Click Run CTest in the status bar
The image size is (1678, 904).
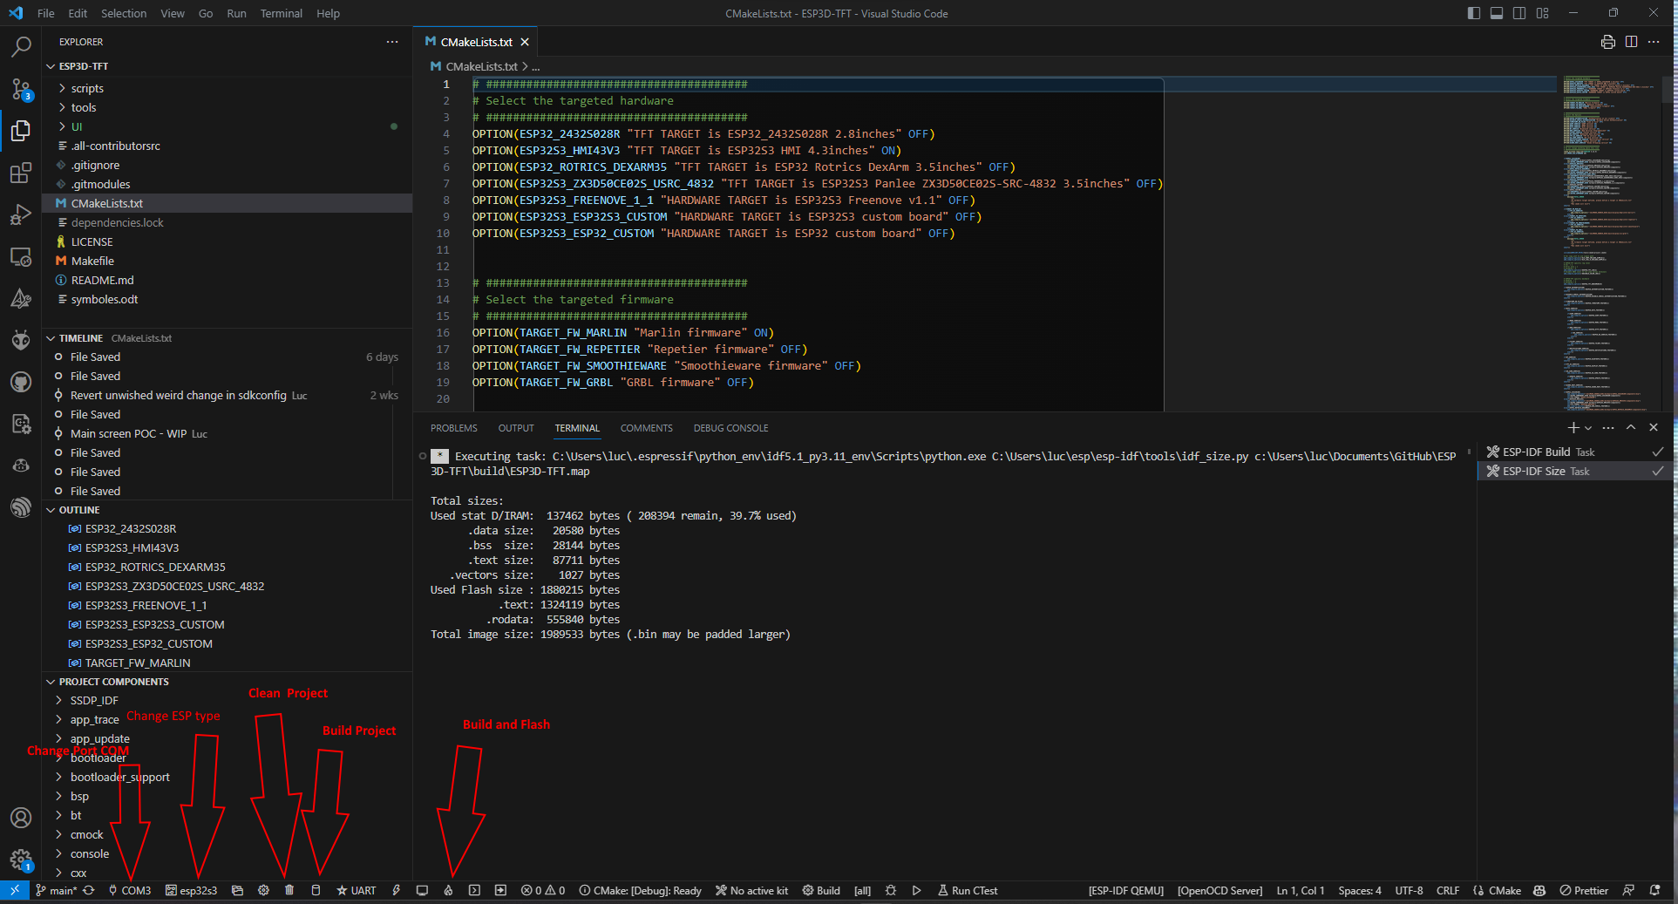[x=968, y=890]
